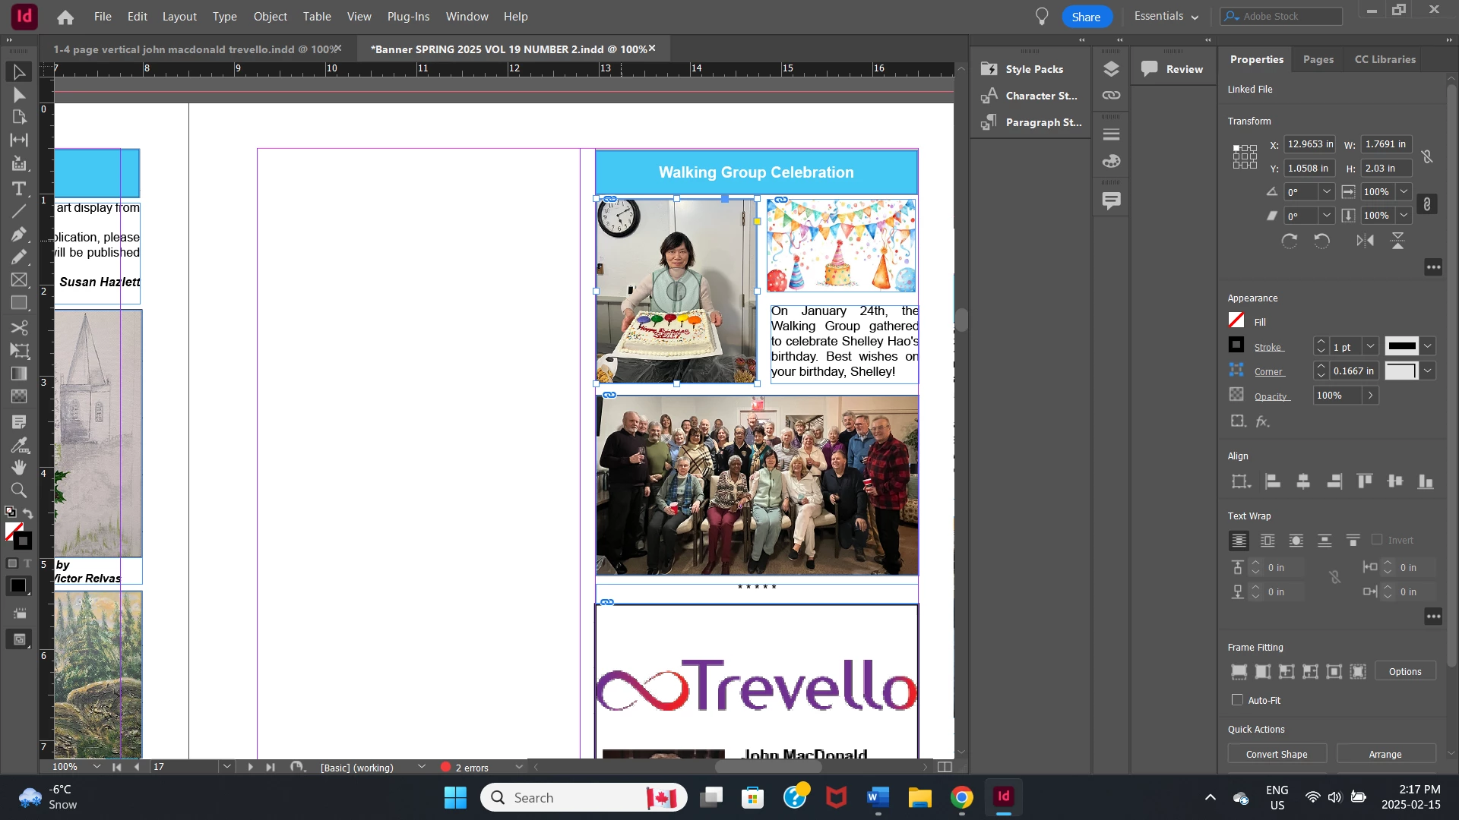1459x820 pixels.
Task: Enable the Auto-Fit checkbox
Action: (x=1237, y=700)
